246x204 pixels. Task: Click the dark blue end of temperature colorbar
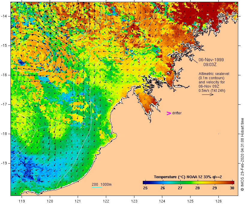145,182
